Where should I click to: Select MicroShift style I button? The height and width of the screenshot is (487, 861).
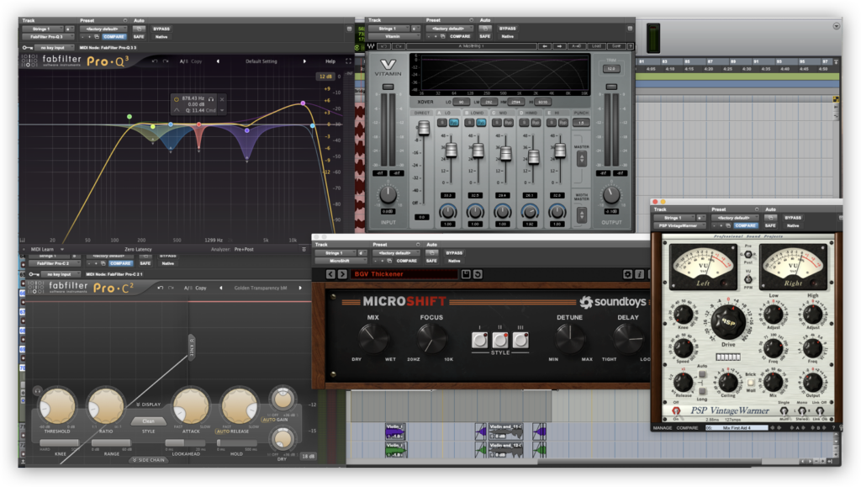click(479, 340)
